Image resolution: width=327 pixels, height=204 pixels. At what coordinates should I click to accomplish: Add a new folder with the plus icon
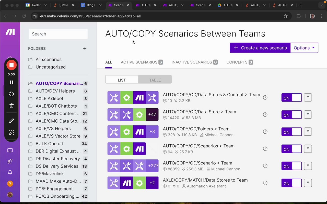[x=85, y=48]
